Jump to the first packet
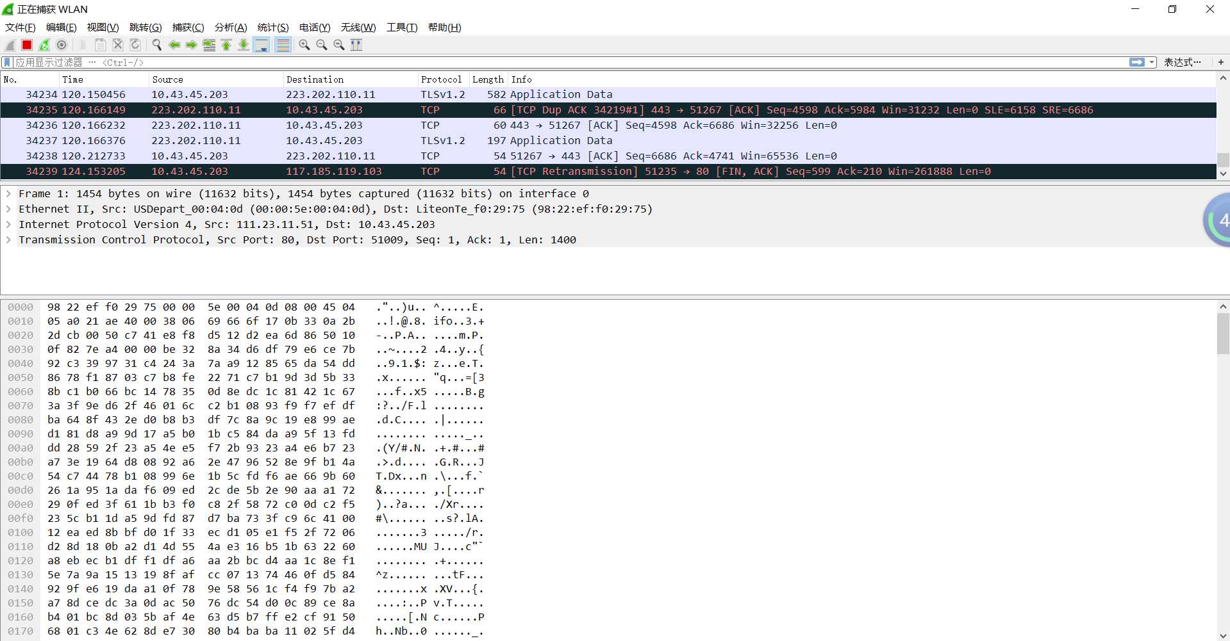1230x641 pixels. point(226,45)
